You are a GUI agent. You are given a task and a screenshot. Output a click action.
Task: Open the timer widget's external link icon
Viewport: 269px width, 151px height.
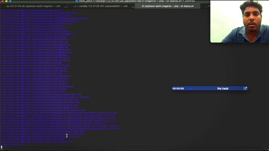pyautogui.click(x=245, y=89)
